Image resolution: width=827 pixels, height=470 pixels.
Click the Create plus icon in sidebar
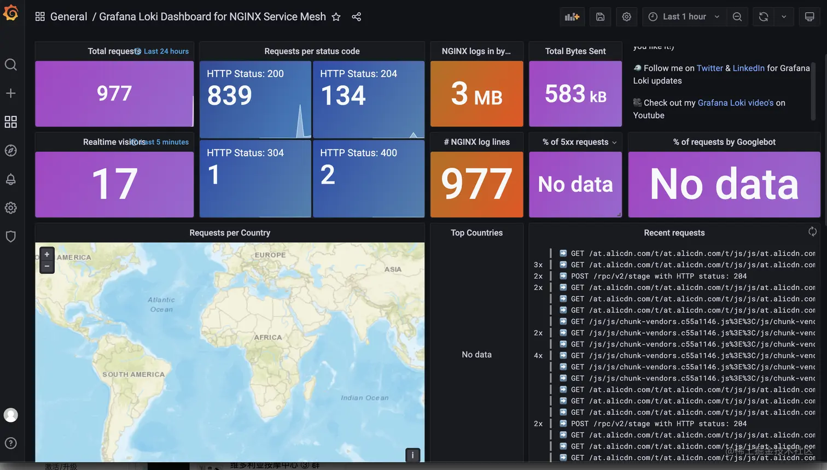(11, 93)
